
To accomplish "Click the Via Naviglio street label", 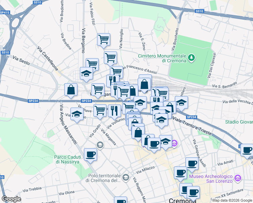I will (121, 39).
